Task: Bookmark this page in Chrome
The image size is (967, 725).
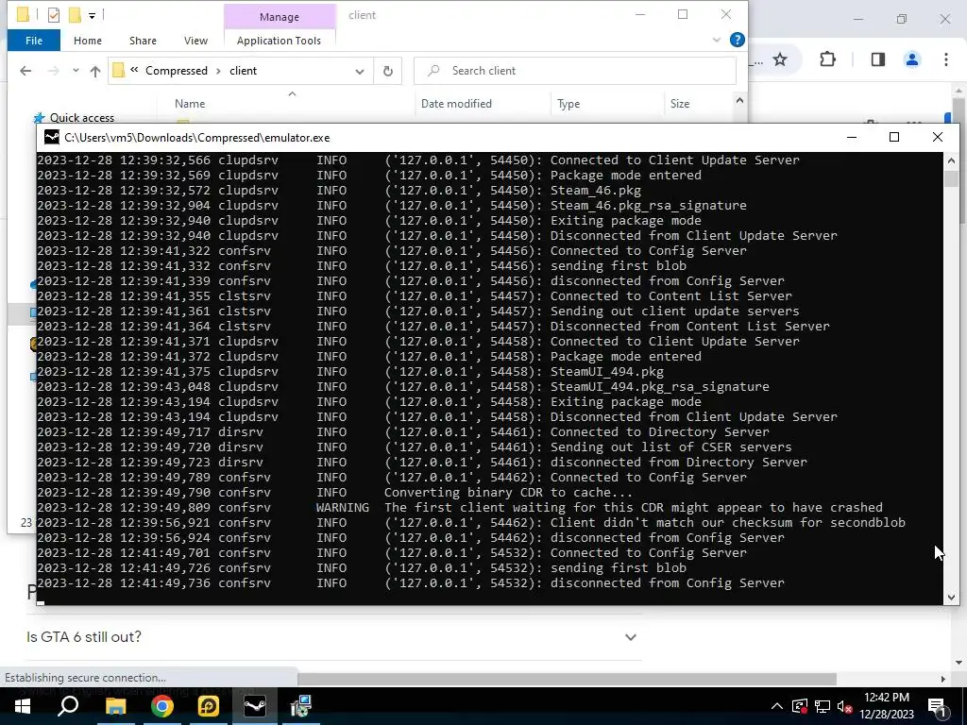Action: tap(780, 59)
